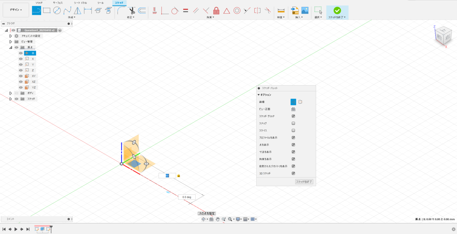Image resolution: width=457 pixels, height=234 pixels.
Task: Open the 検査 dropdown menu
Action: click(x=281, y=17)
